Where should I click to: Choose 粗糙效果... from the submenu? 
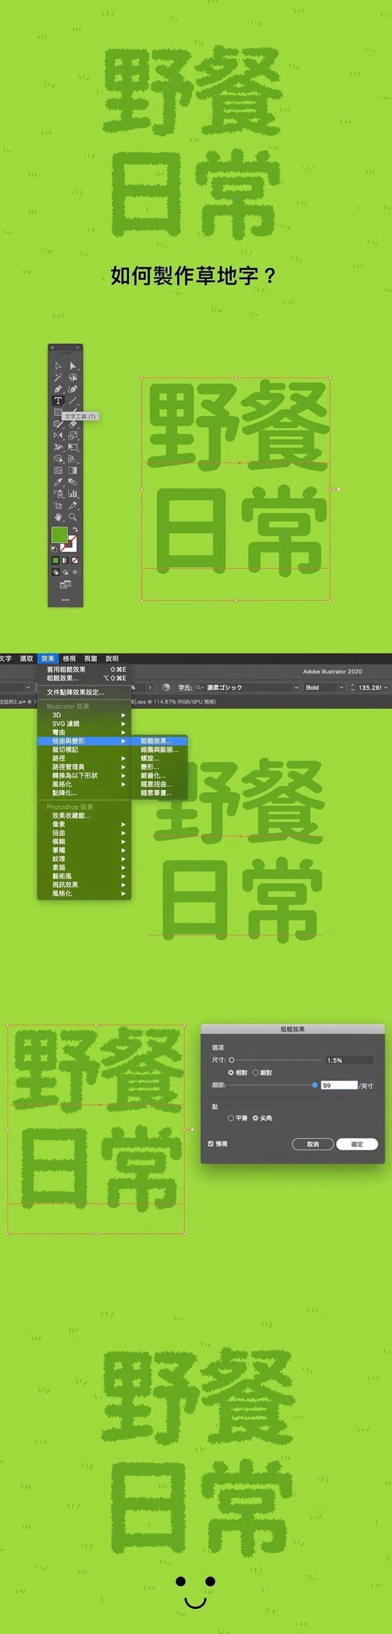pos(156,741)
